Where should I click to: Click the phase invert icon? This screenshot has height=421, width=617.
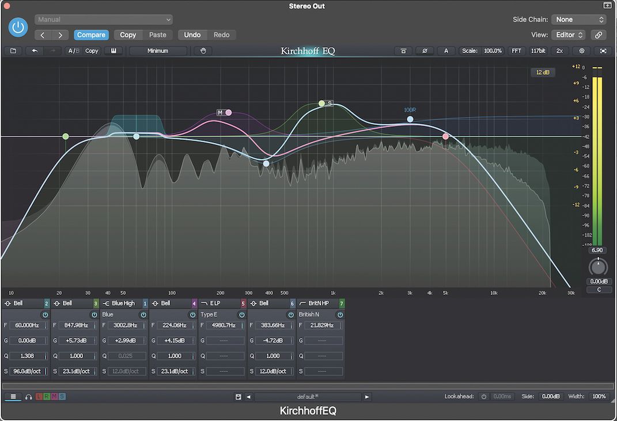(x=425, y=51)
